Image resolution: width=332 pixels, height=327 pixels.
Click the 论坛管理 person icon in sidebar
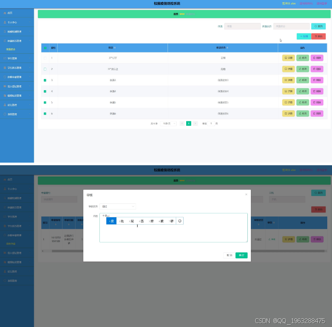coord(5,105)
